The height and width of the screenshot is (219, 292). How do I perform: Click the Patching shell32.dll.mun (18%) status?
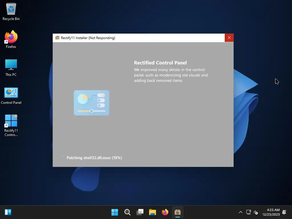click(x=94, y=158)
